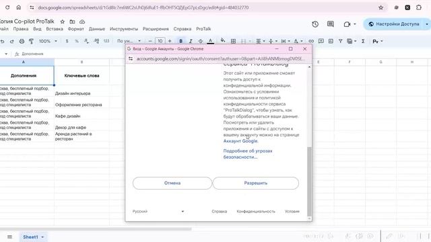Image resolution: width=431 pixels, height=242 pixels.
Task: Move the document using the folder icon
Action: pyautogui.click(x=72, y=22)
